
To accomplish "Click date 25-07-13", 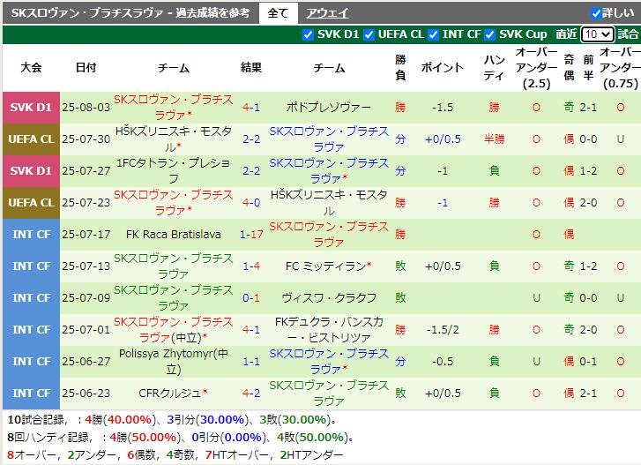I will pyautogui.click(x=86, y=266).
